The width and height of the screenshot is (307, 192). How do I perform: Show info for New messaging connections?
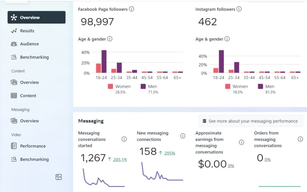click(183, 136)
